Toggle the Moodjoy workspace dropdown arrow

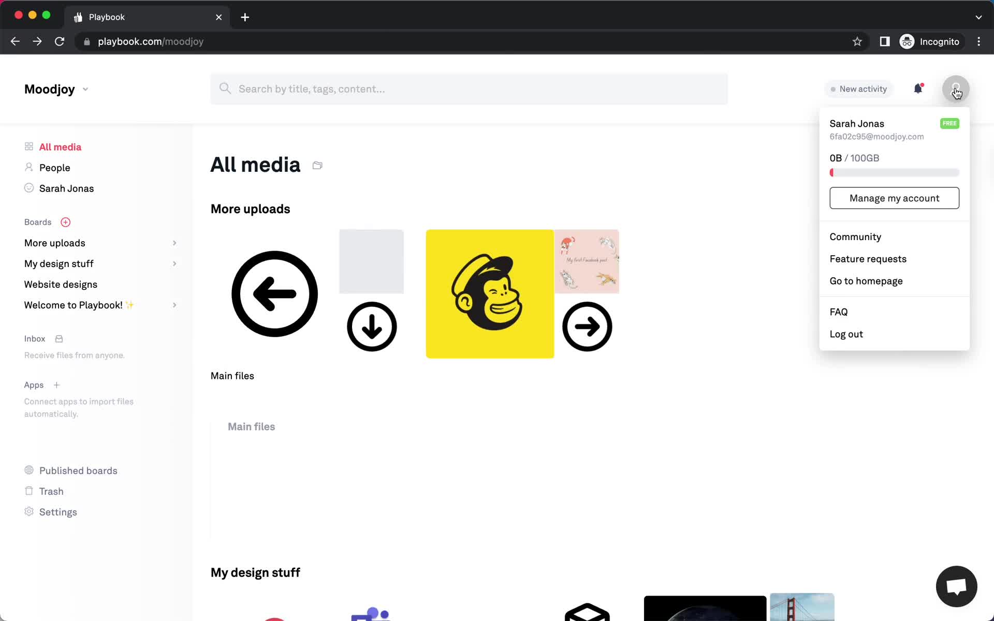[85, 88]
